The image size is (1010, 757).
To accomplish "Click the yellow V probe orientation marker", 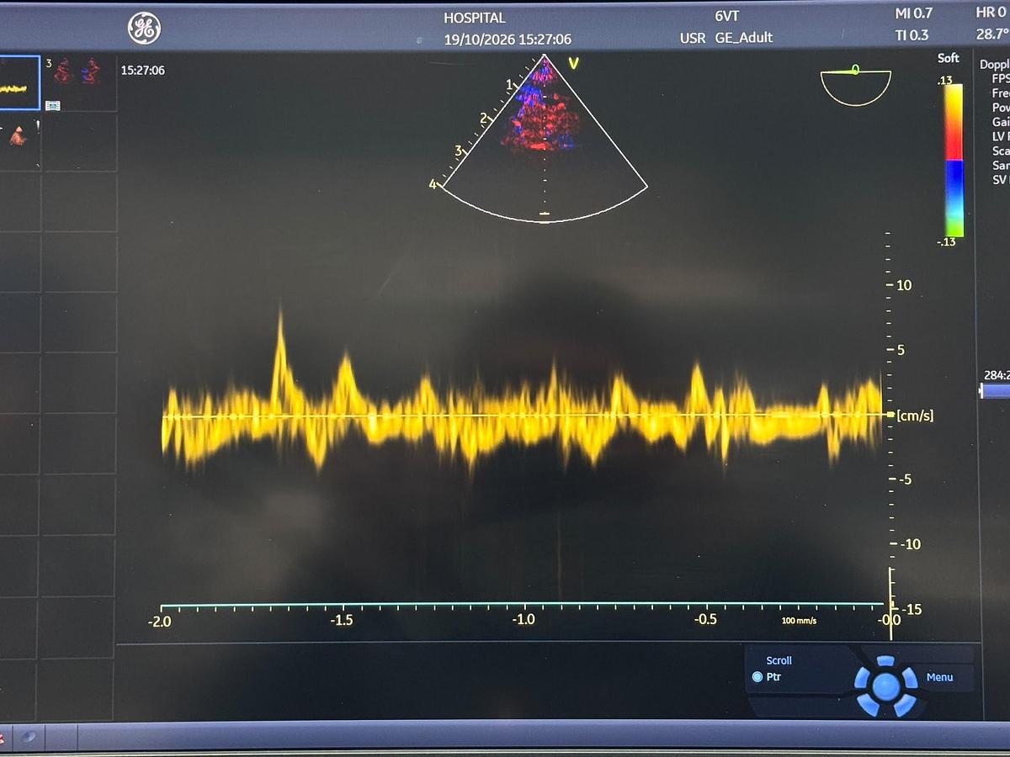I will tap(574, 63).
